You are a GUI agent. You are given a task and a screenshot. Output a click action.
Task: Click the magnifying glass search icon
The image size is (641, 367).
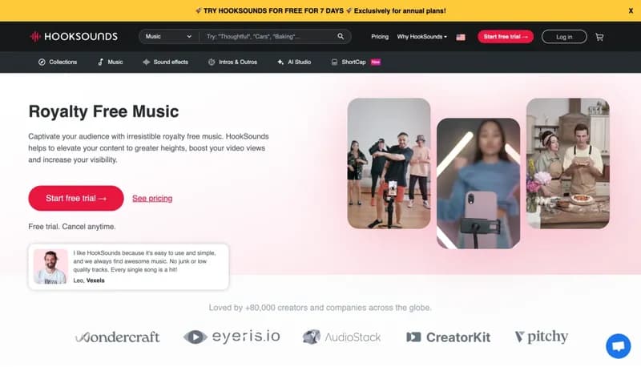tap(341, 36)
